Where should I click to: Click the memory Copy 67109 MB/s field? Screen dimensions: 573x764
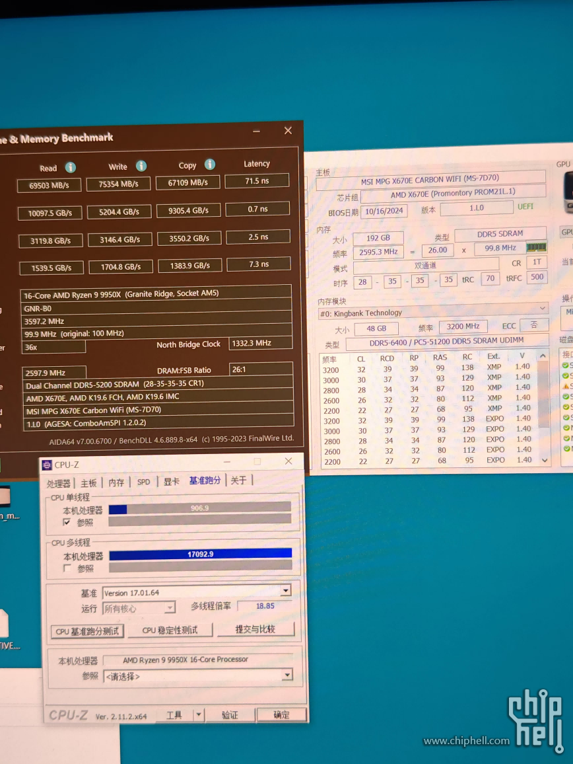(x=188, y=182)
